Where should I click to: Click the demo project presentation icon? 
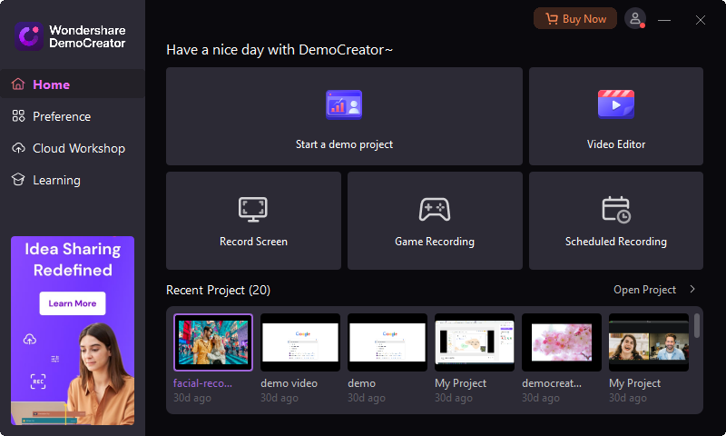[344, 104]
